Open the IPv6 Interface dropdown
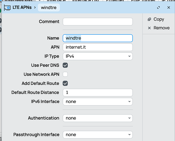Screen dimensions: 175x141 (98, 102)
